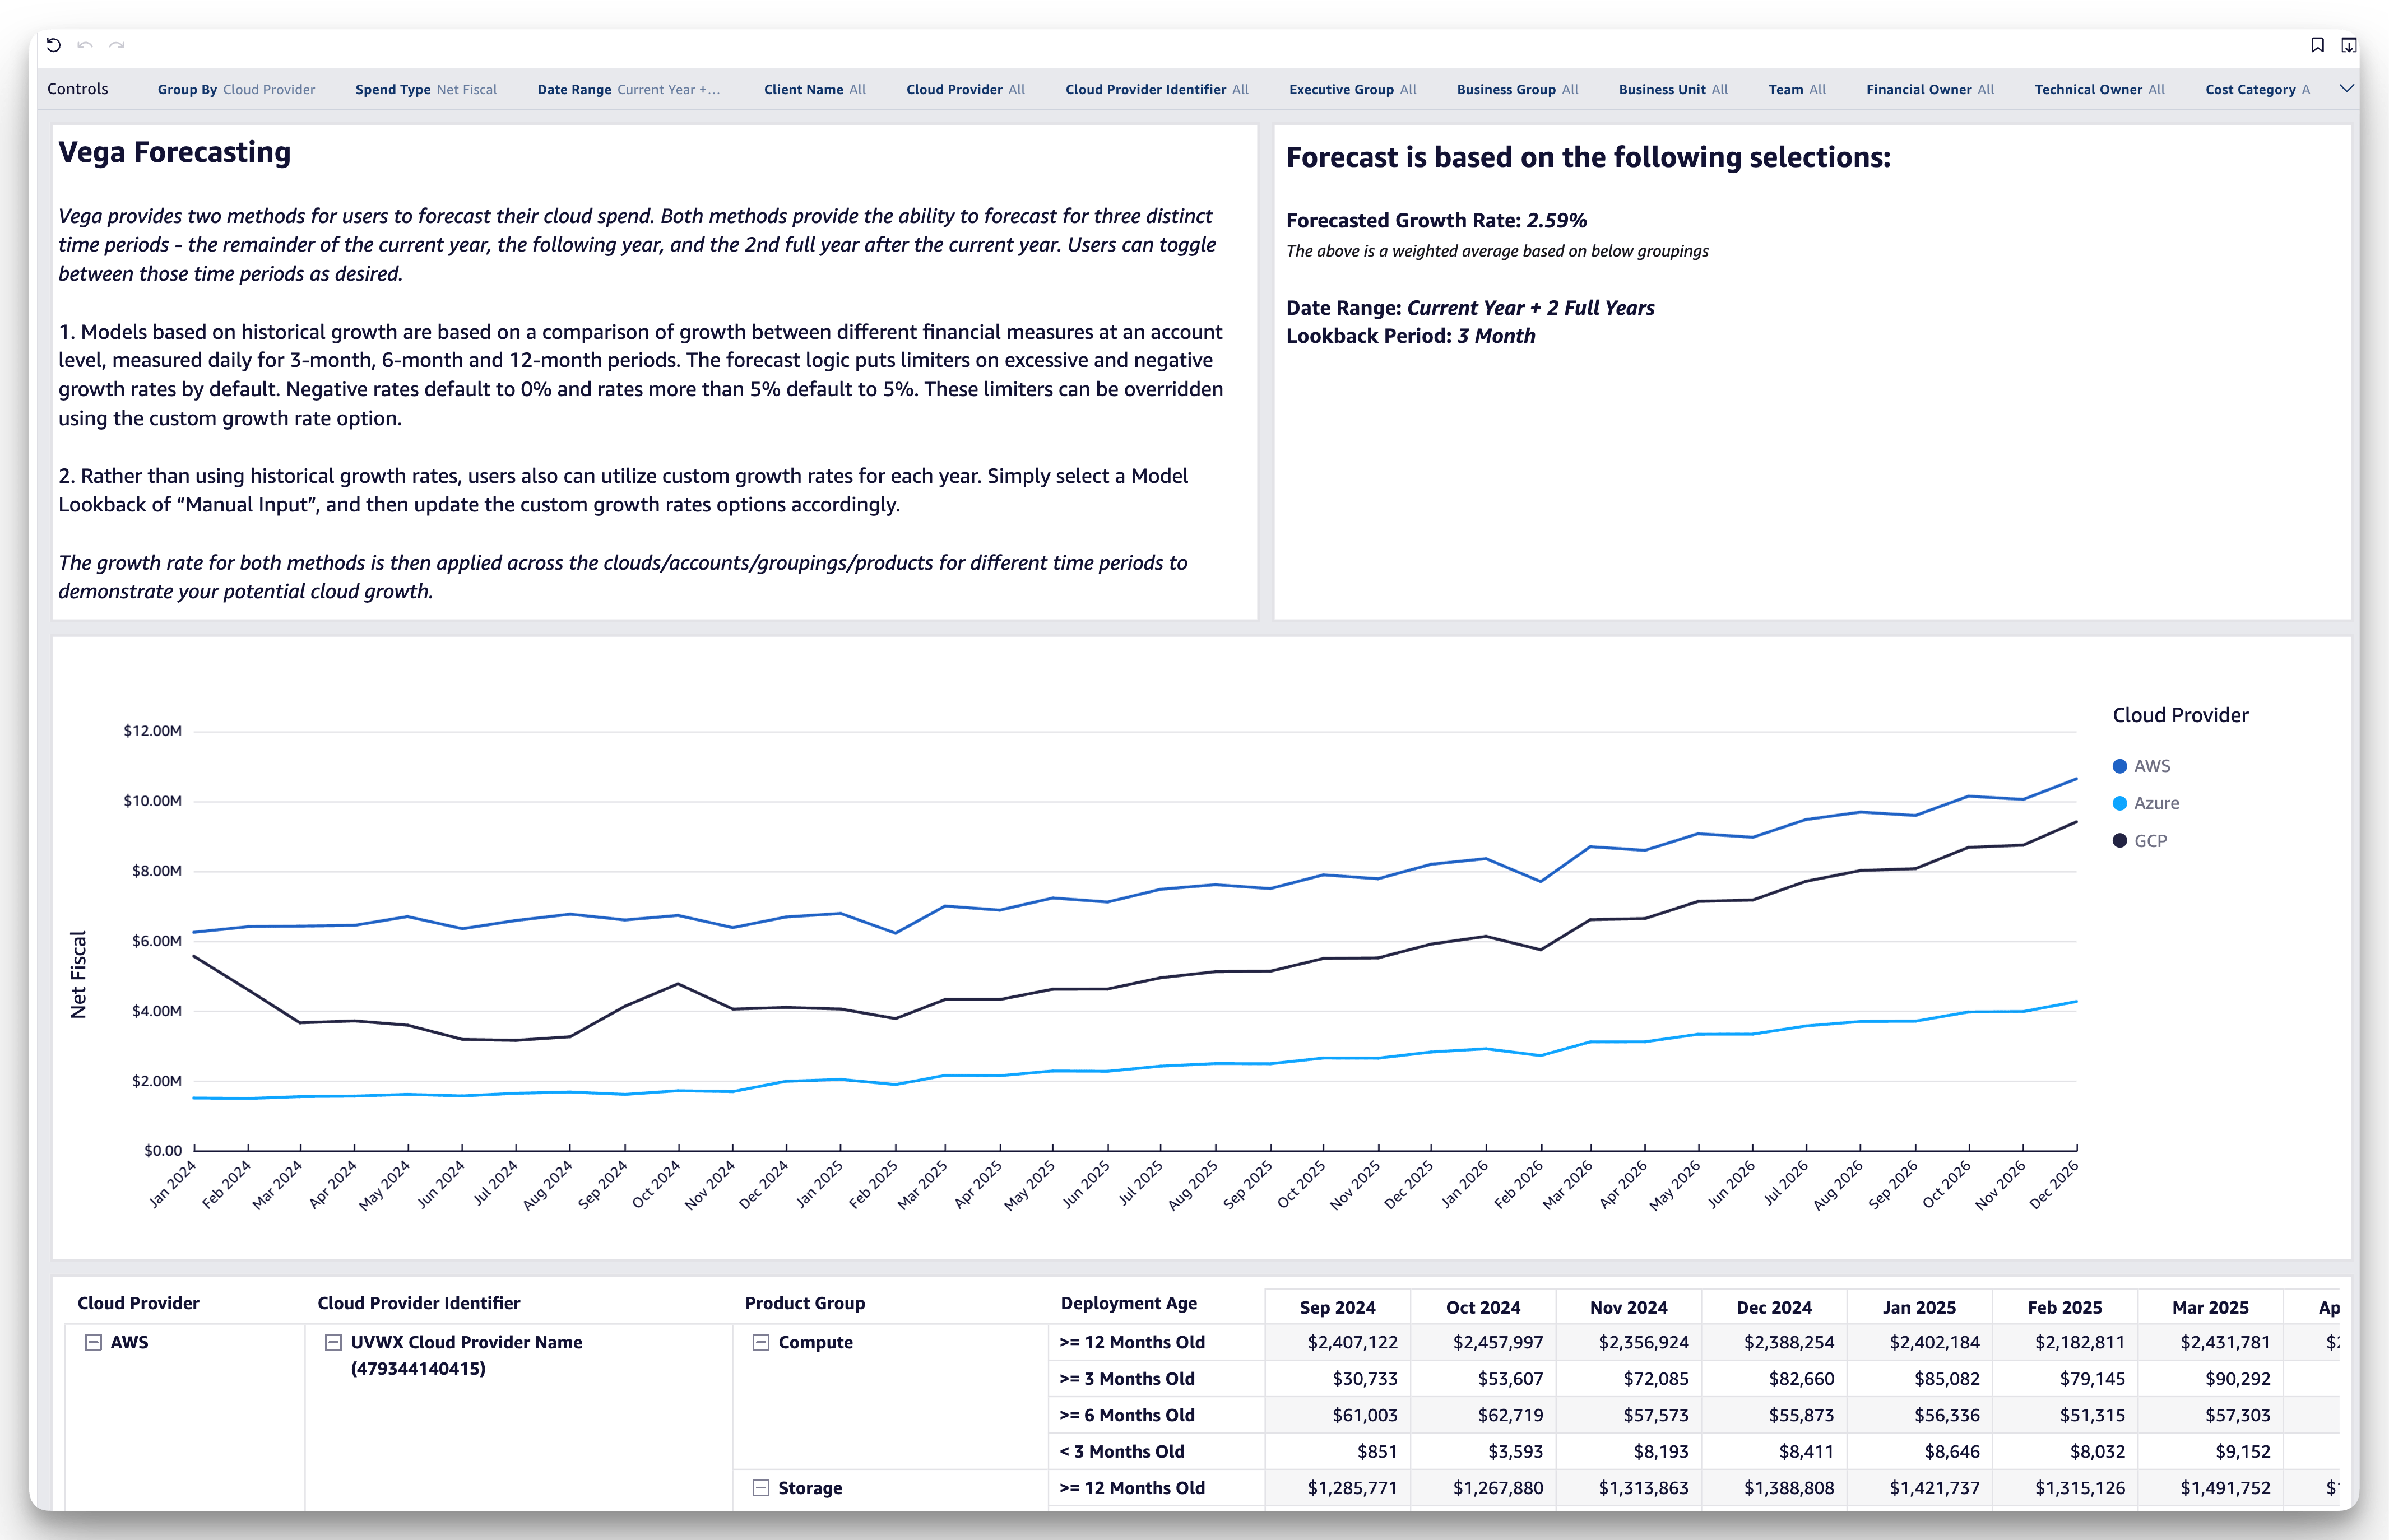The width and height of the screenshot is (2389, 1540).
Task: Click the $12.00M axis label
Action: click(x=153, y=731)
